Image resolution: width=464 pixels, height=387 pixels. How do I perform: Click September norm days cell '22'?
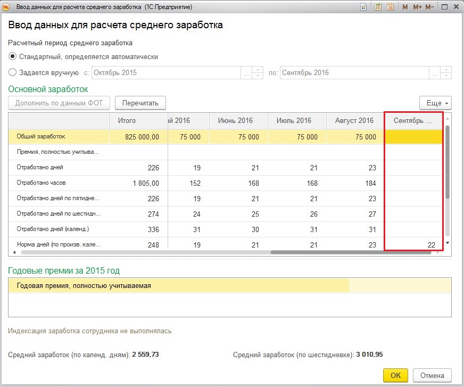pyautogui.click(x=413, y=244)
